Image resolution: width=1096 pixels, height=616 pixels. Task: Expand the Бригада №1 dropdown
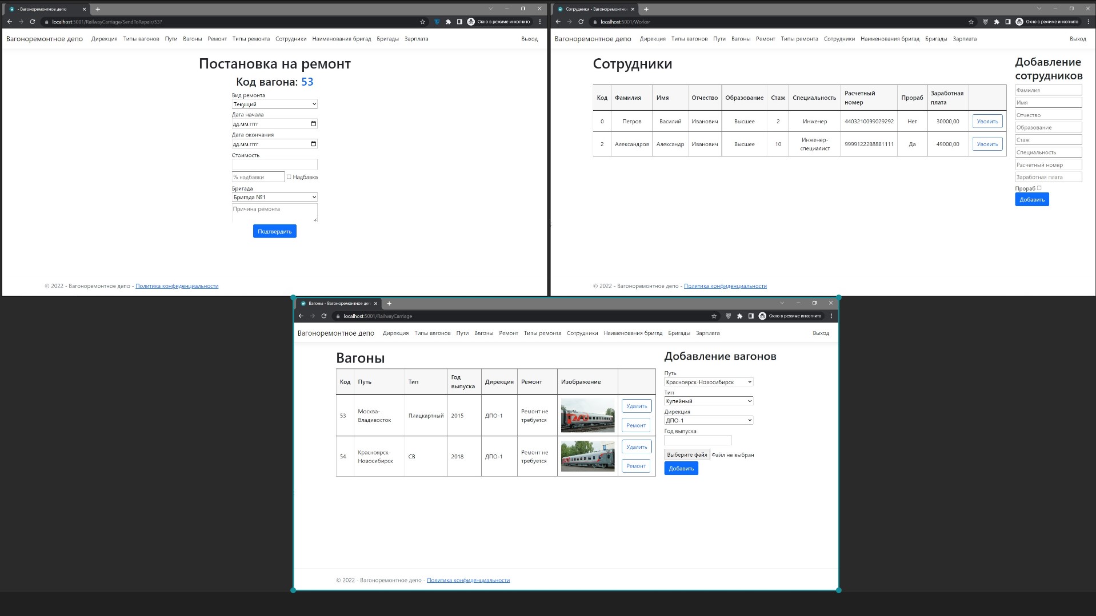click(274, 197)
